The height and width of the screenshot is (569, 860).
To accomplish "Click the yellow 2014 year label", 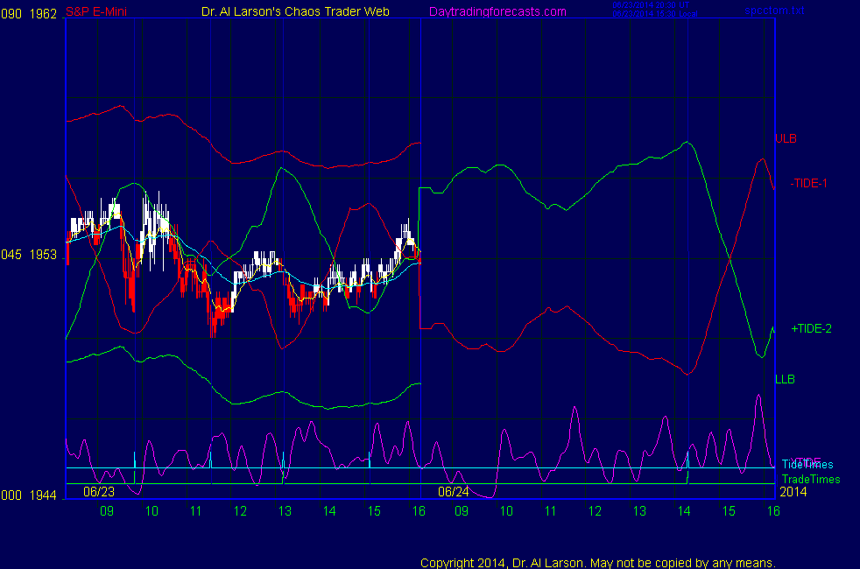I will point(793,491).
